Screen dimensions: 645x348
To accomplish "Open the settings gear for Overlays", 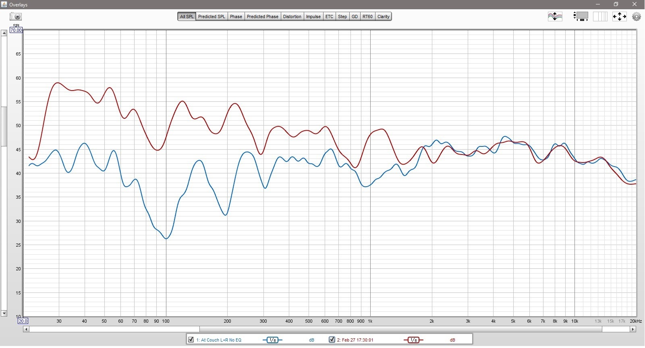I will (x=637, y=16).
